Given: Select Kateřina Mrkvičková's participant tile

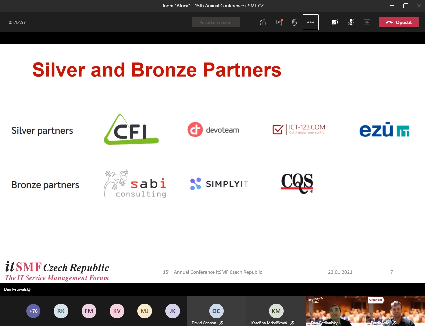Looking at the screenshot, I should pos(276,311).
